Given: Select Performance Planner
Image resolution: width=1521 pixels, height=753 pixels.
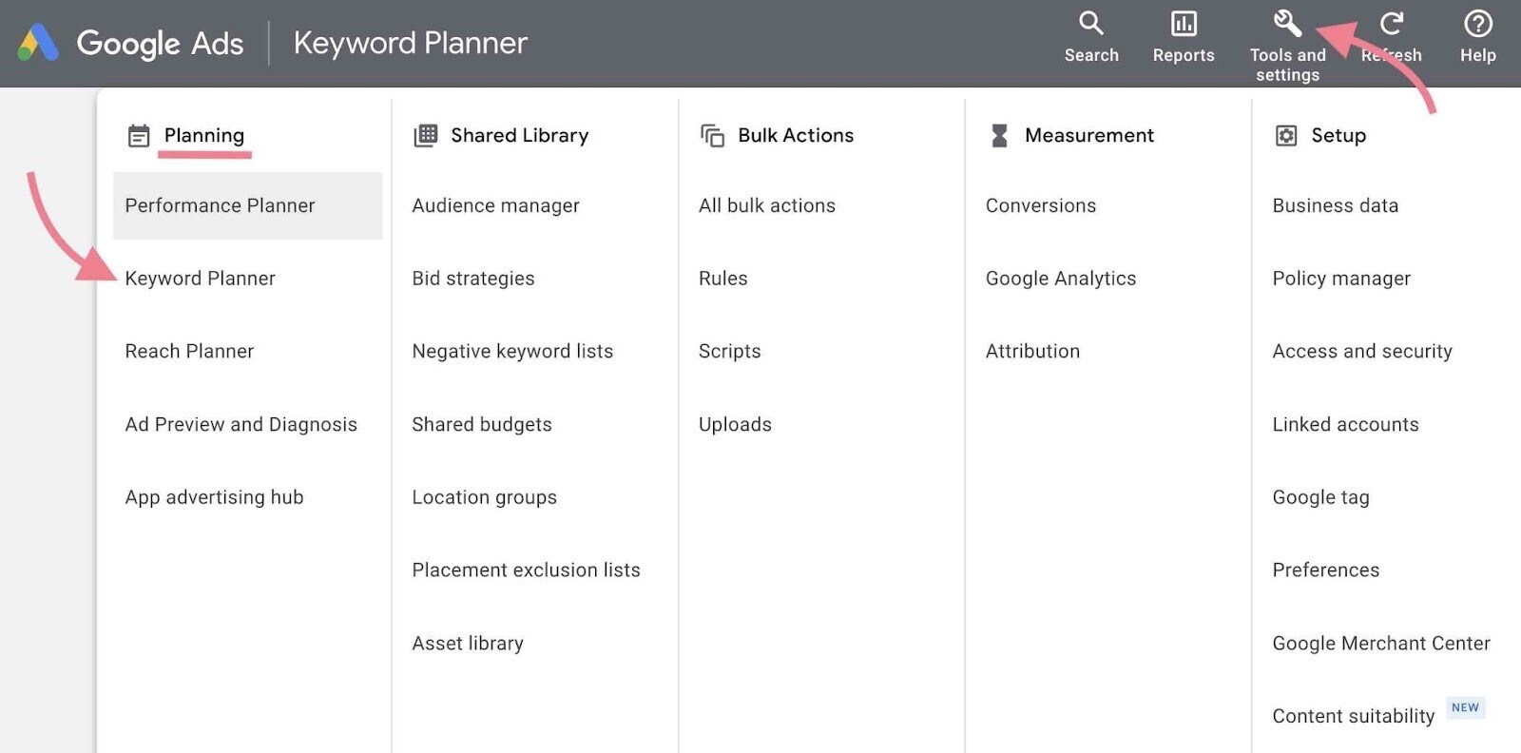Looking at the screenshot, I should point(220,205).
